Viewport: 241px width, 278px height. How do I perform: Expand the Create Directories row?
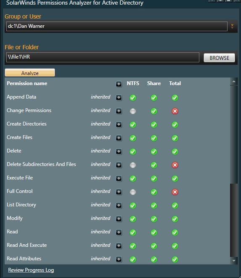point(119,124)
